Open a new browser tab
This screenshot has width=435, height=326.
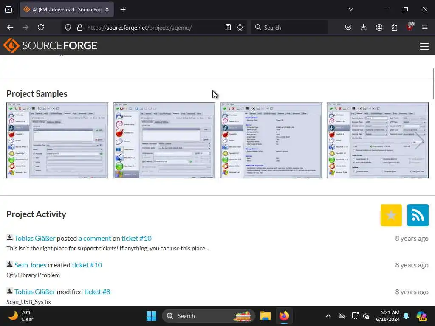tap(123, 10)
